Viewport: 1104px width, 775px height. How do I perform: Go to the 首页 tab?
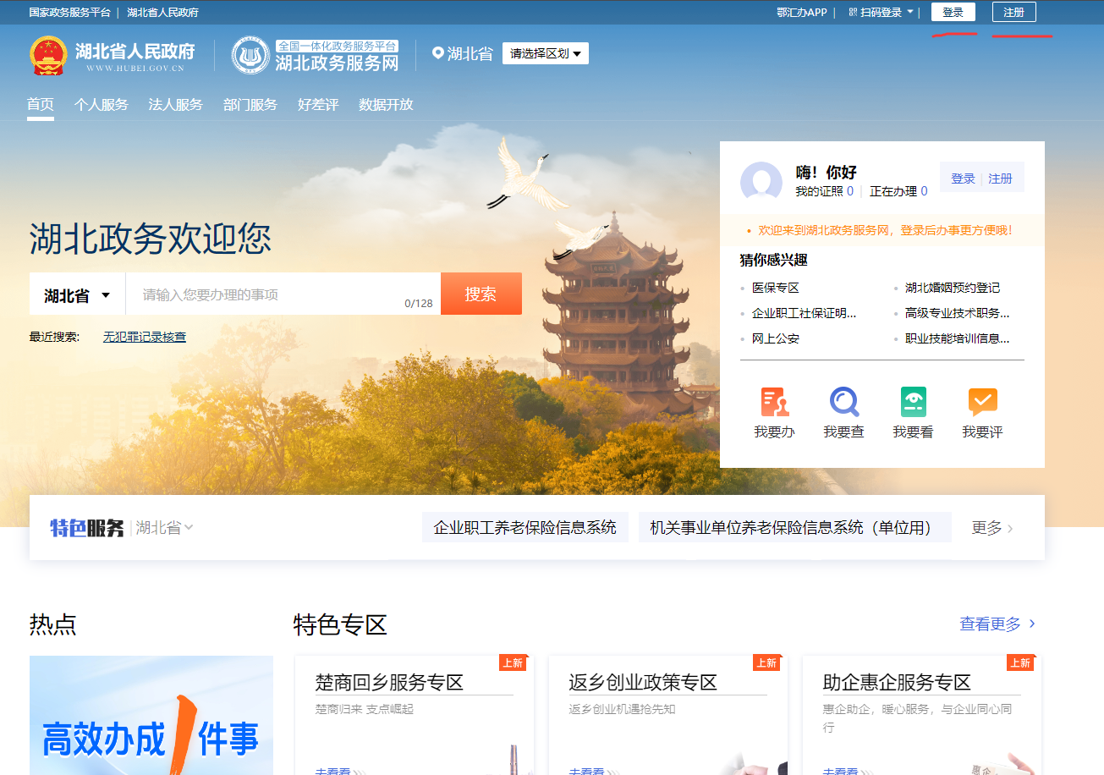click(x=41, y=105)
